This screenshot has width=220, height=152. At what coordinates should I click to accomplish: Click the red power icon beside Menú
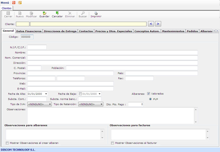point(14,3)
